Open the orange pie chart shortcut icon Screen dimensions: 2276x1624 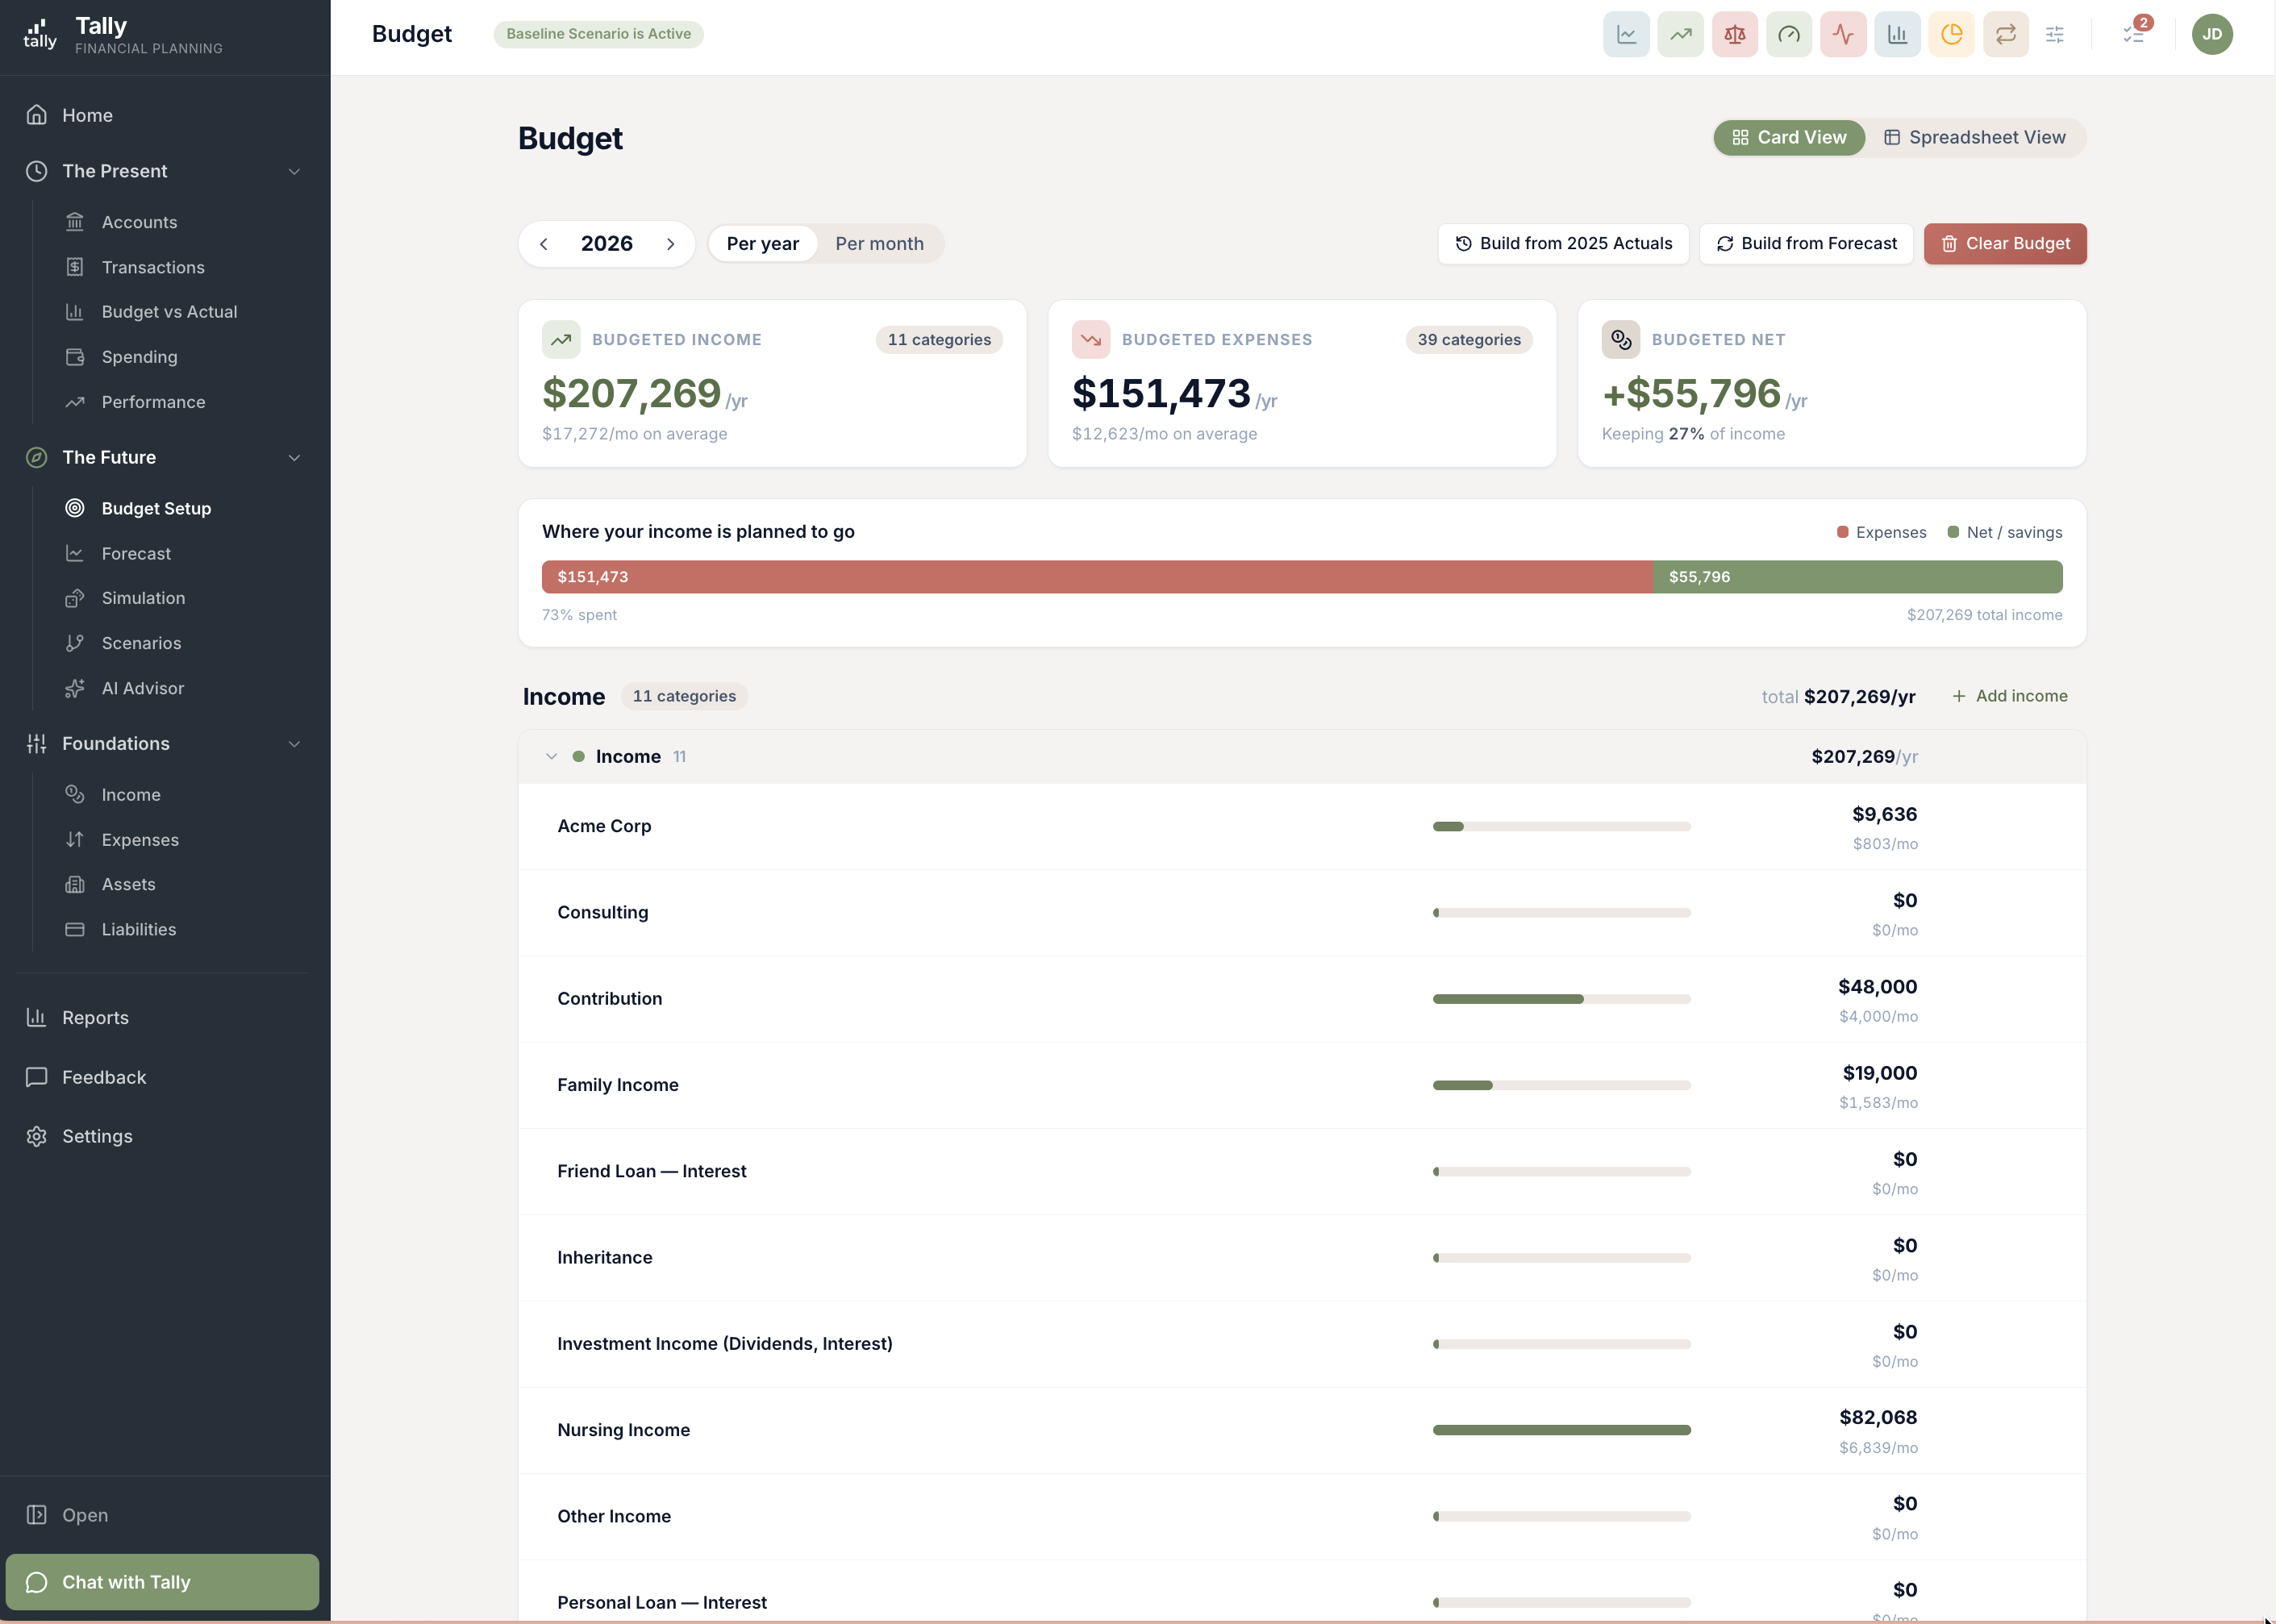click(1951, 34)
